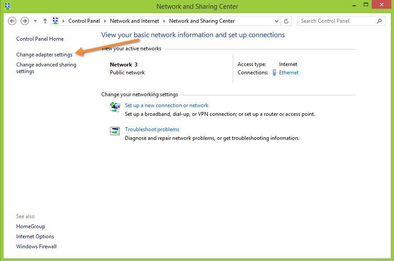
Task: Open Change adapter settings
Action: point(44,54)
